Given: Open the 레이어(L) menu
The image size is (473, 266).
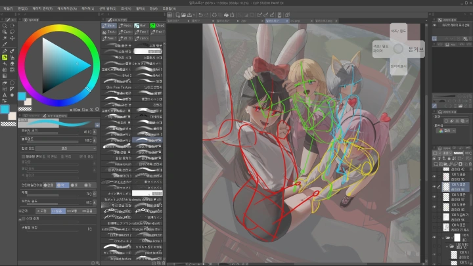Looking at the screenshot, I should pyautogui.click(x=88, y=9).
